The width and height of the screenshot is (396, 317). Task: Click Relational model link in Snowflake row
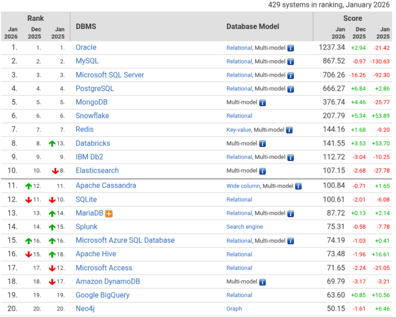tap(239, 116)
